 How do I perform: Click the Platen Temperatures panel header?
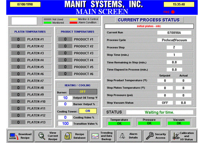click(x=30, y=32)
